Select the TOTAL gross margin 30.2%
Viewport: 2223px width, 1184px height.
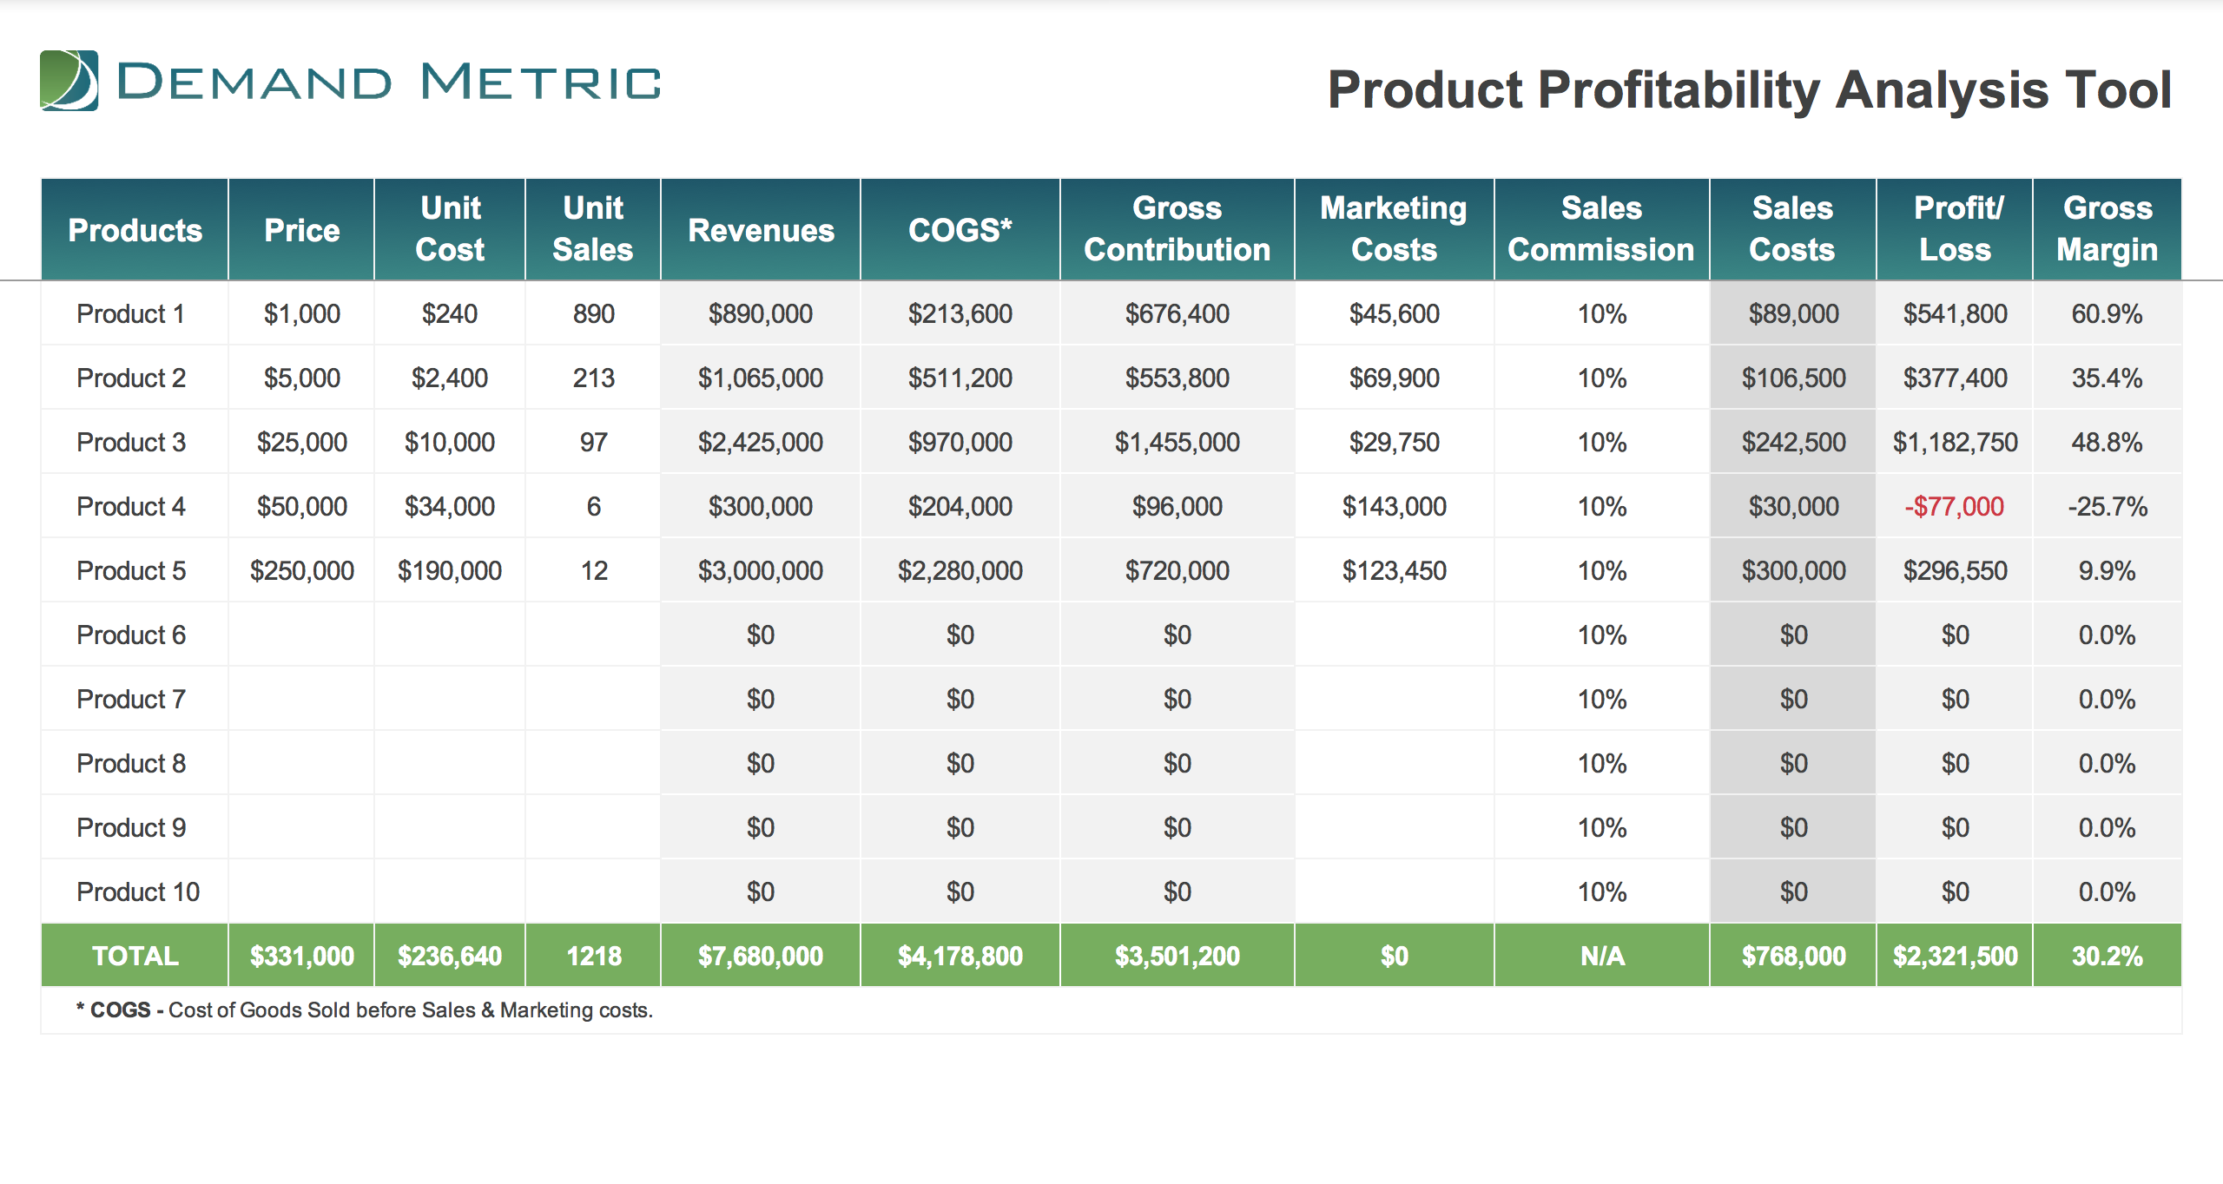pyautogui.click(x=2107, y=956)
